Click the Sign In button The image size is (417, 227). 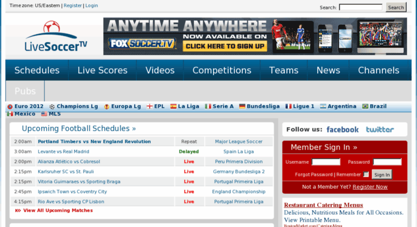click(382, 174)
